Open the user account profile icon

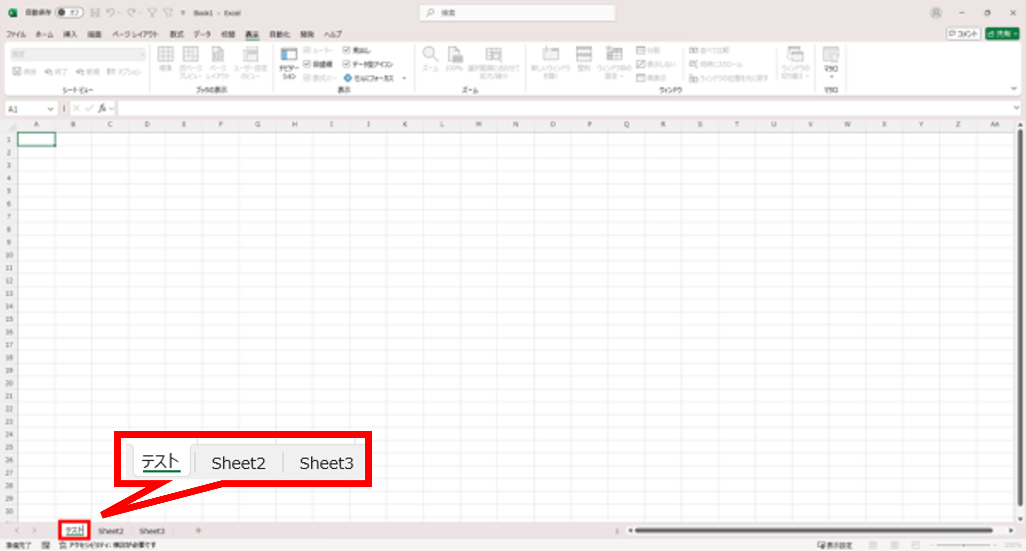coord(935,13)
